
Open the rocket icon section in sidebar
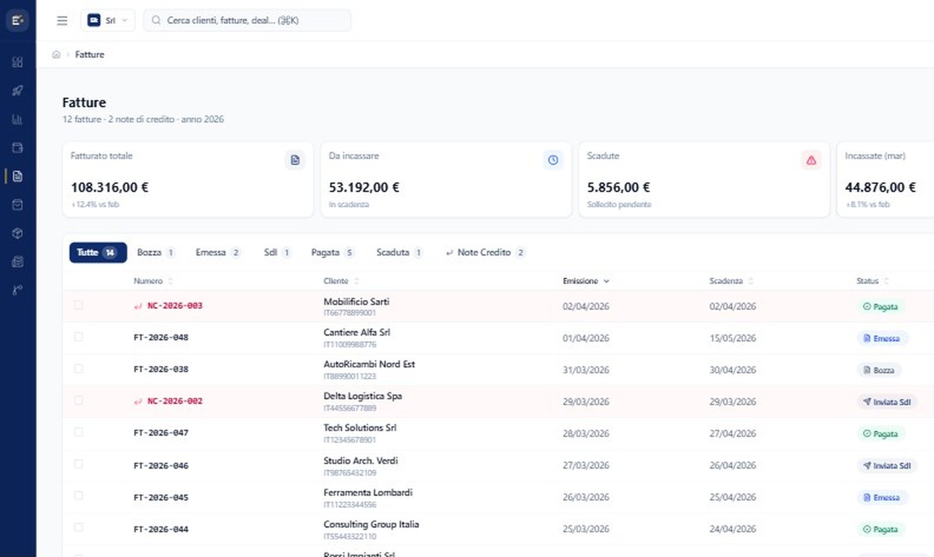point(17,91)
